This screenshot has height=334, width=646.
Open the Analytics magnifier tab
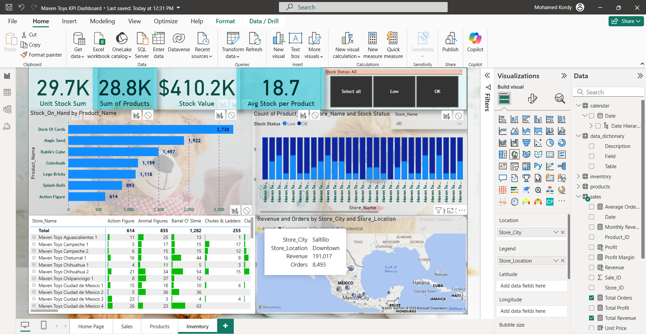tap(560, 99)
